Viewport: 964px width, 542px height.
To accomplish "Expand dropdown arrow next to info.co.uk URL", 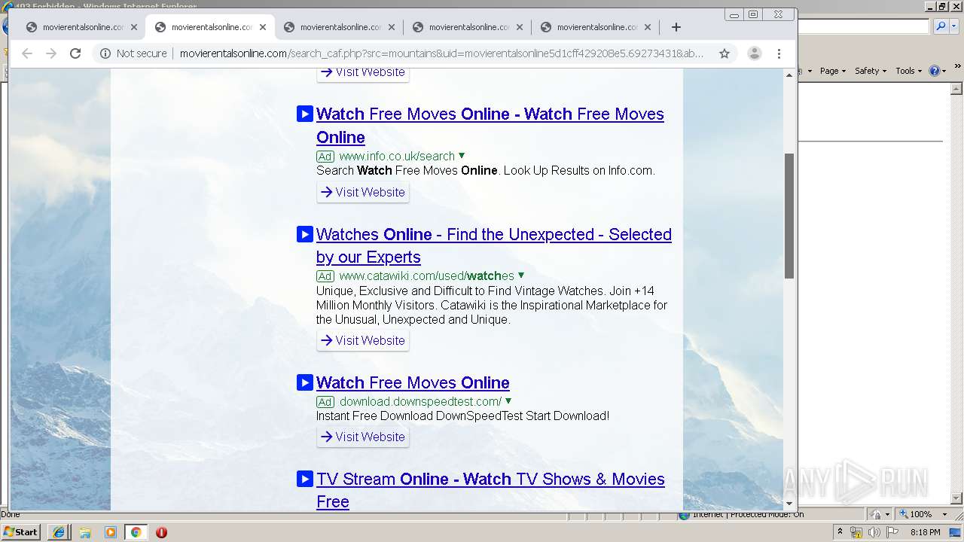I will point(462,156).
